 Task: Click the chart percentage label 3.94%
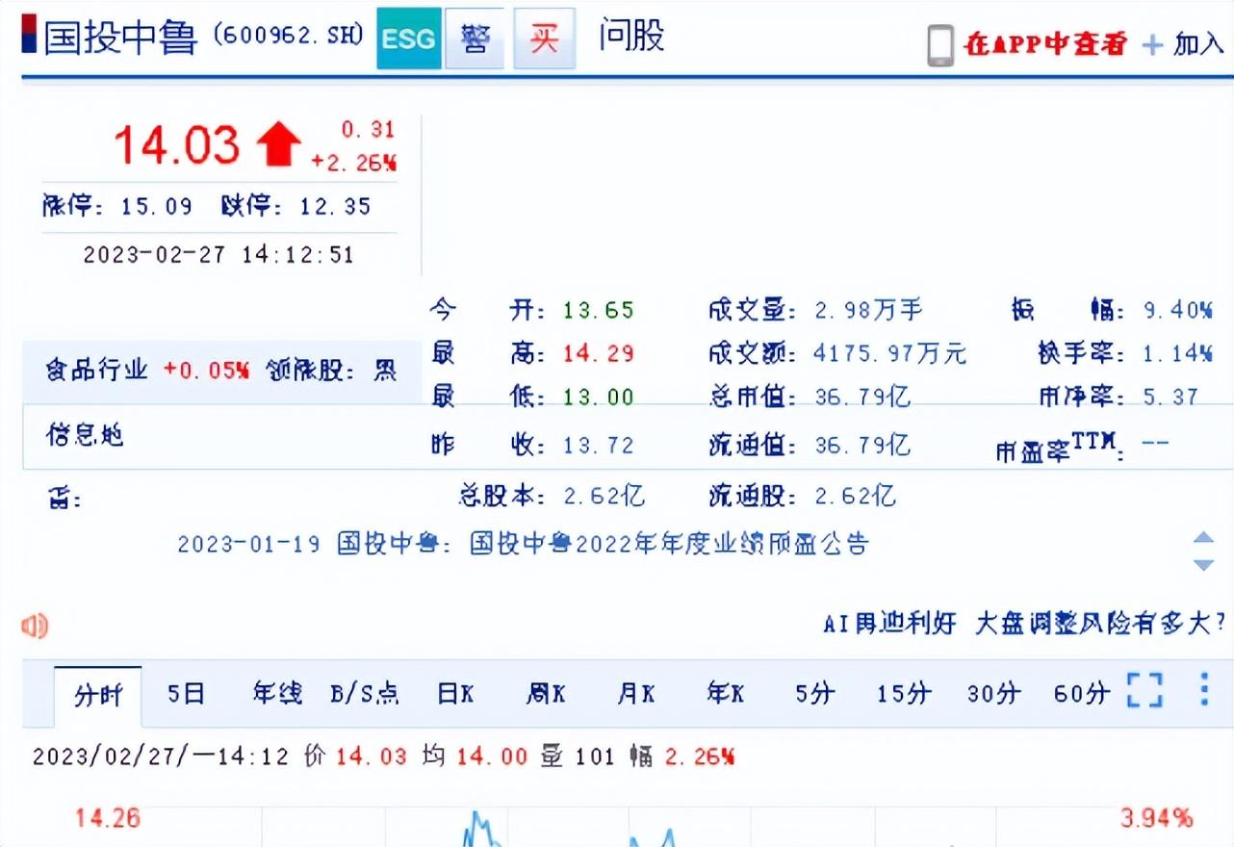click(x=1156, y=819)
